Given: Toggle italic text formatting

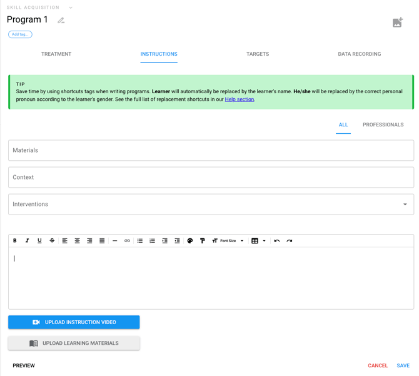Looking at the screenshot, I should point(28,241).
